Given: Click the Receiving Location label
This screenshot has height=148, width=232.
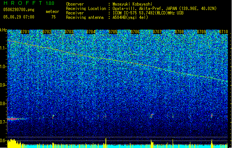Looking at the screenshot, I should (86, 9).
